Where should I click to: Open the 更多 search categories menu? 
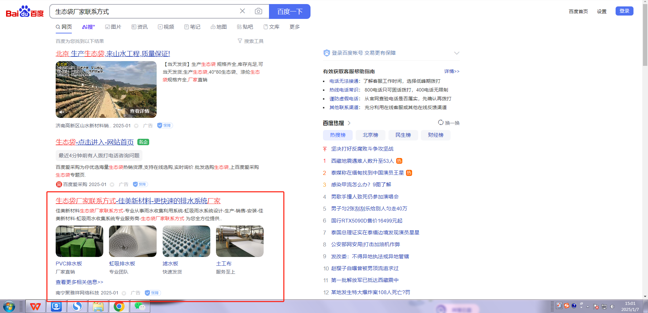point(294,27)
